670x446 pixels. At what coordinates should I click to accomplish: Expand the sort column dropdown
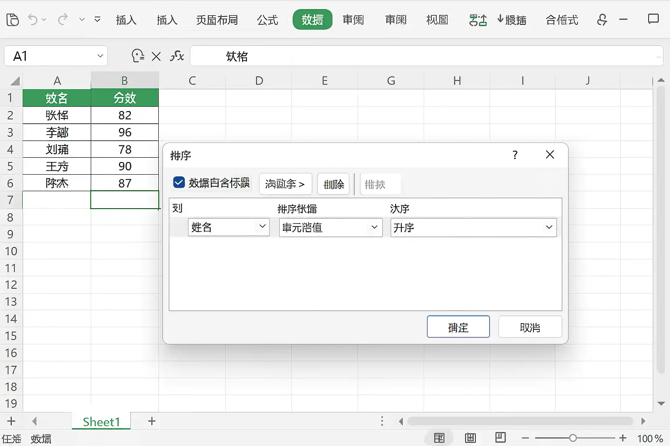coord(262,227)
